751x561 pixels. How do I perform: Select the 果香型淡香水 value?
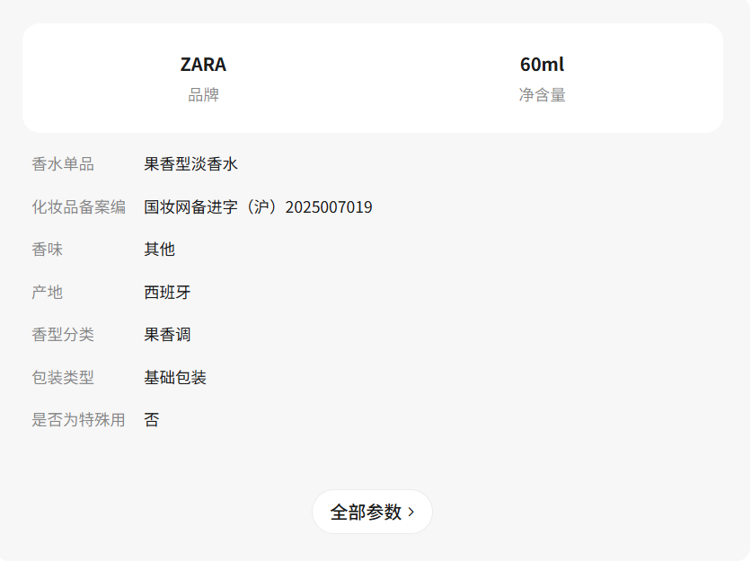pos(190,164)
